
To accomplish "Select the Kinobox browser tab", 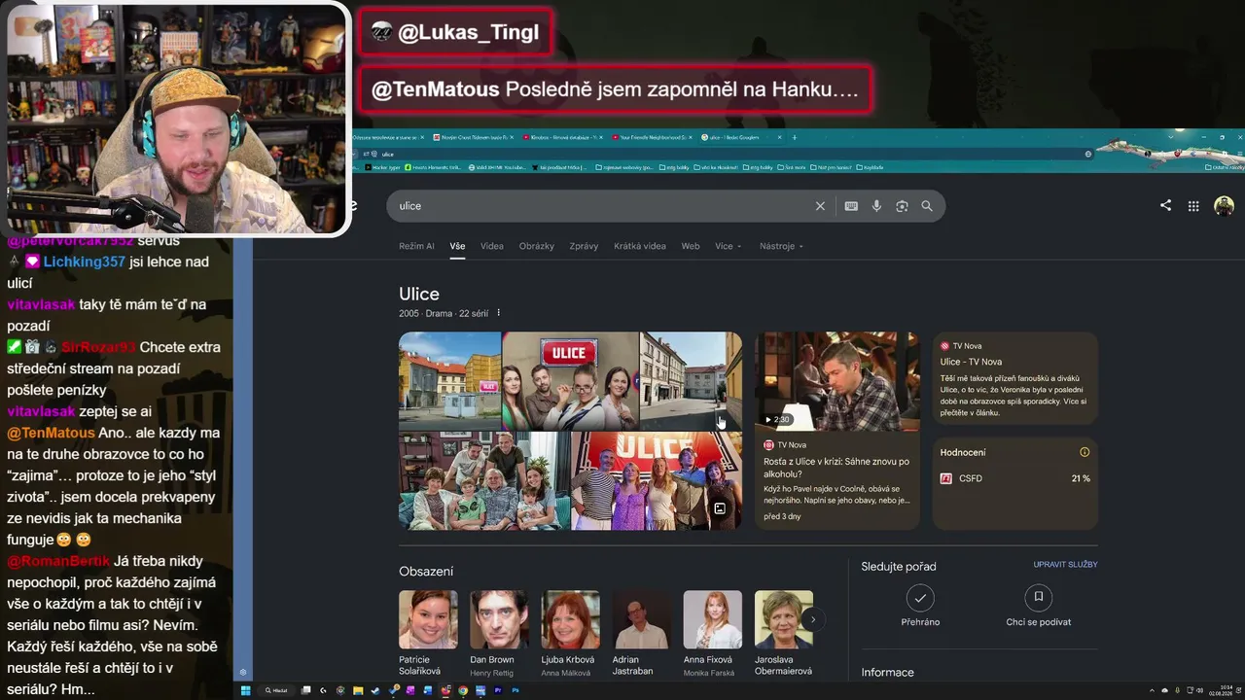I will [x=564, y=137].
